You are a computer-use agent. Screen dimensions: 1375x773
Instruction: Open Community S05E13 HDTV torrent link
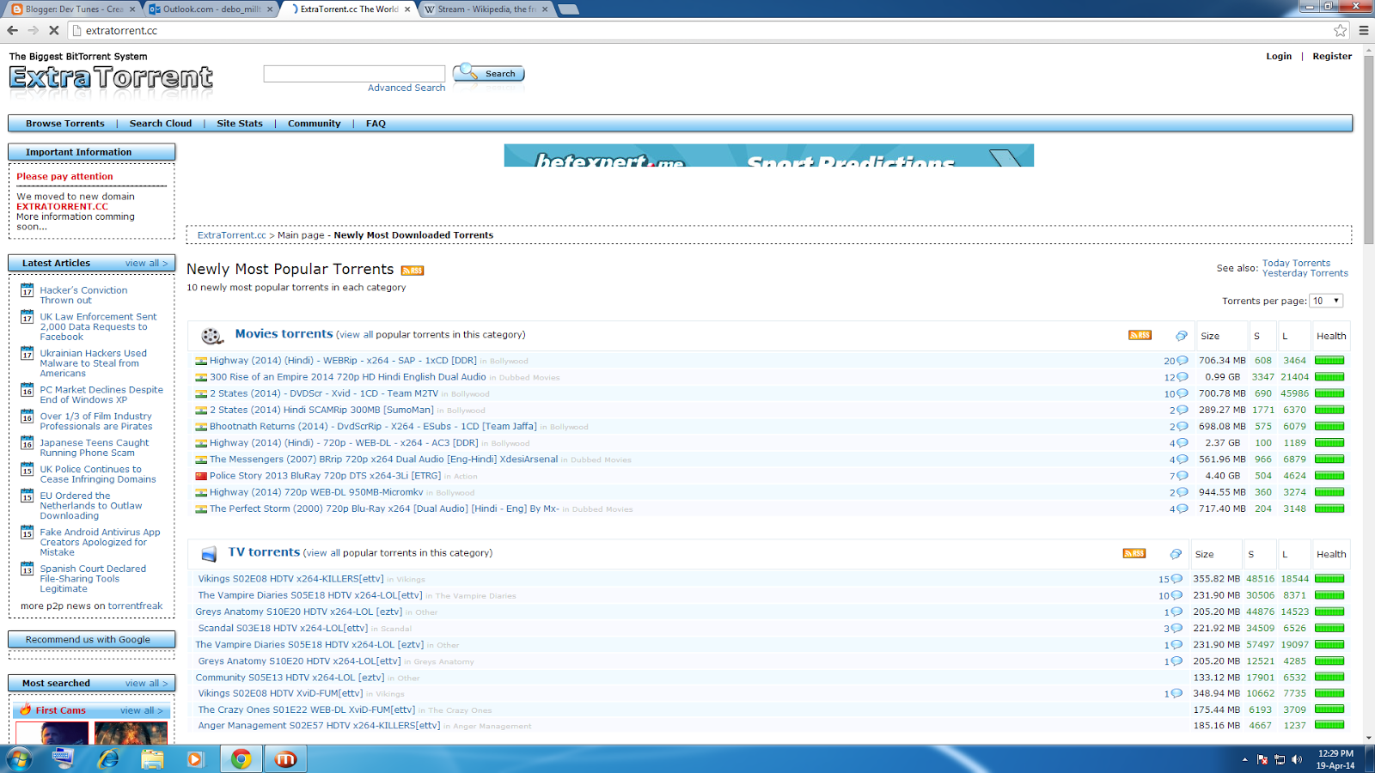290,678
